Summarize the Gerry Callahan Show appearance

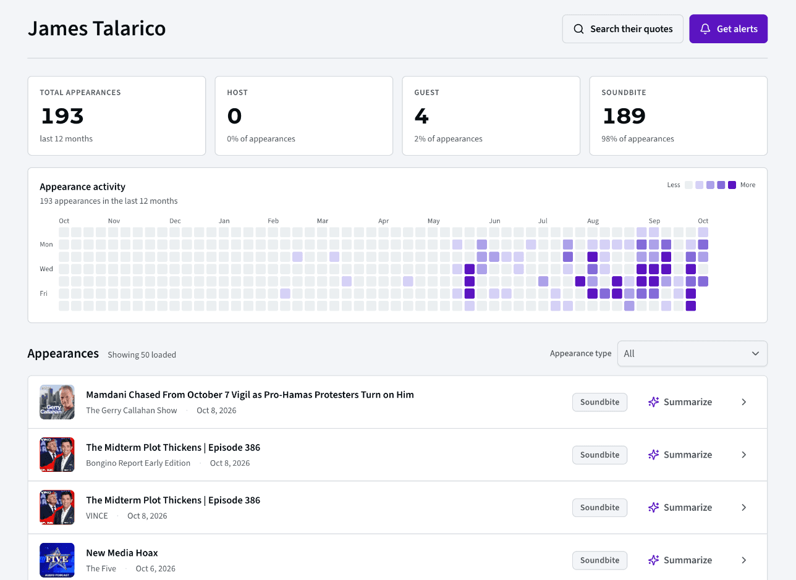pyautogui.click(x=680, y=402)
